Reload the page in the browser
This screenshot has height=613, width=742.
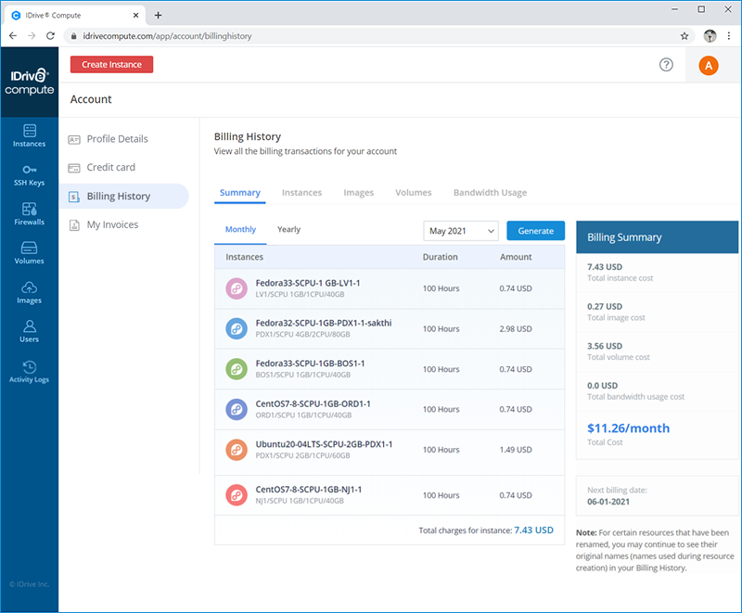[x=50, y=36]
